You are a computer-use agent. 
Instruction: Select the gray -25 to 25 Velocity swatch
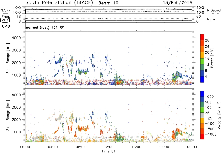202,115
